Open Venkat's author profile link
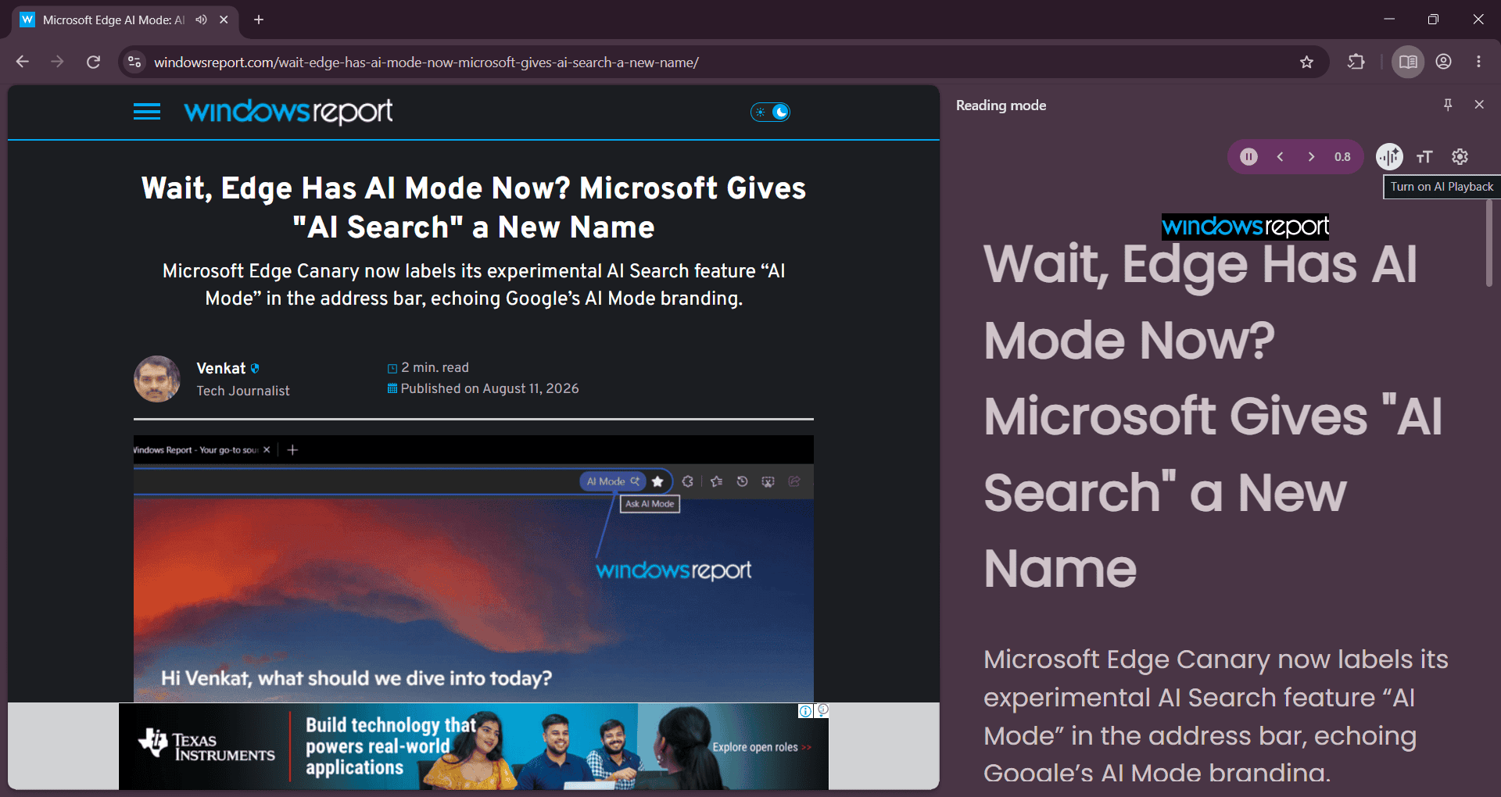 click(220, 368)
